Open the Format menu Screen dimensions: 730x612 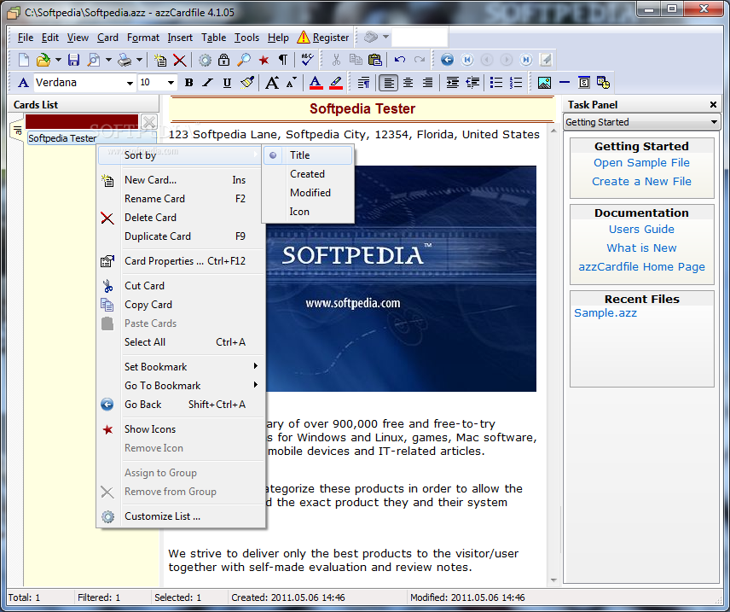[x=143, y=38]
